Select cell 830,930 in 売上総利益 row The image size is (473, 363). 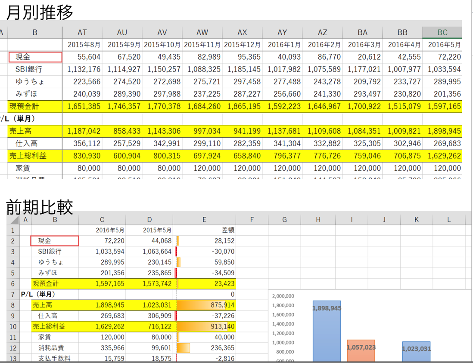pos(82,156)
